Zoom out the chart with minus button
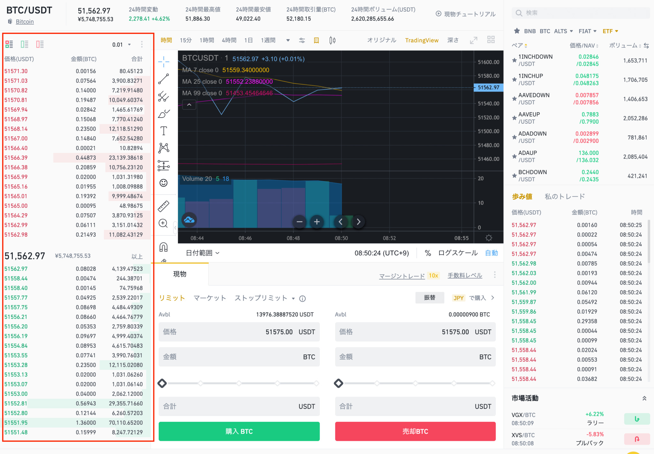Viewport: 654px width, 454px height. click(x=300, y=222)
